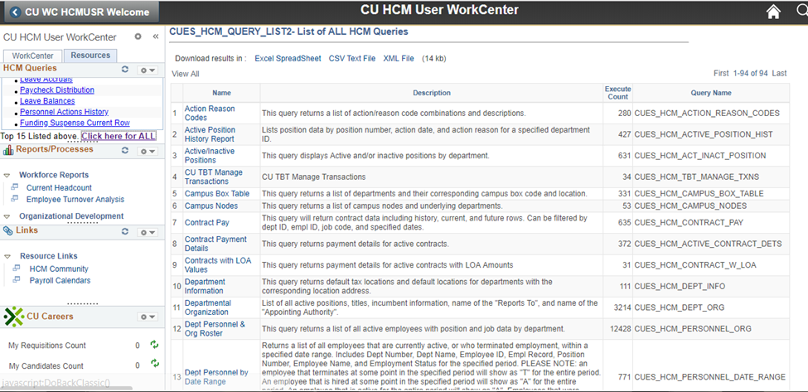Open Active/Inactive Positions query
Screen dimensions: 808x392
coord(210,156)
